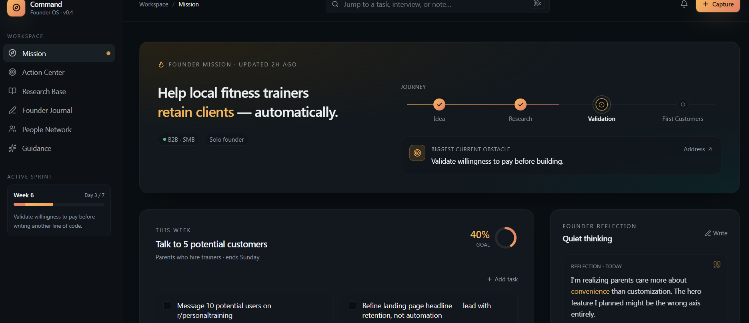Click the People Network users icon
The image size is (749, 323).
[12, 129]
